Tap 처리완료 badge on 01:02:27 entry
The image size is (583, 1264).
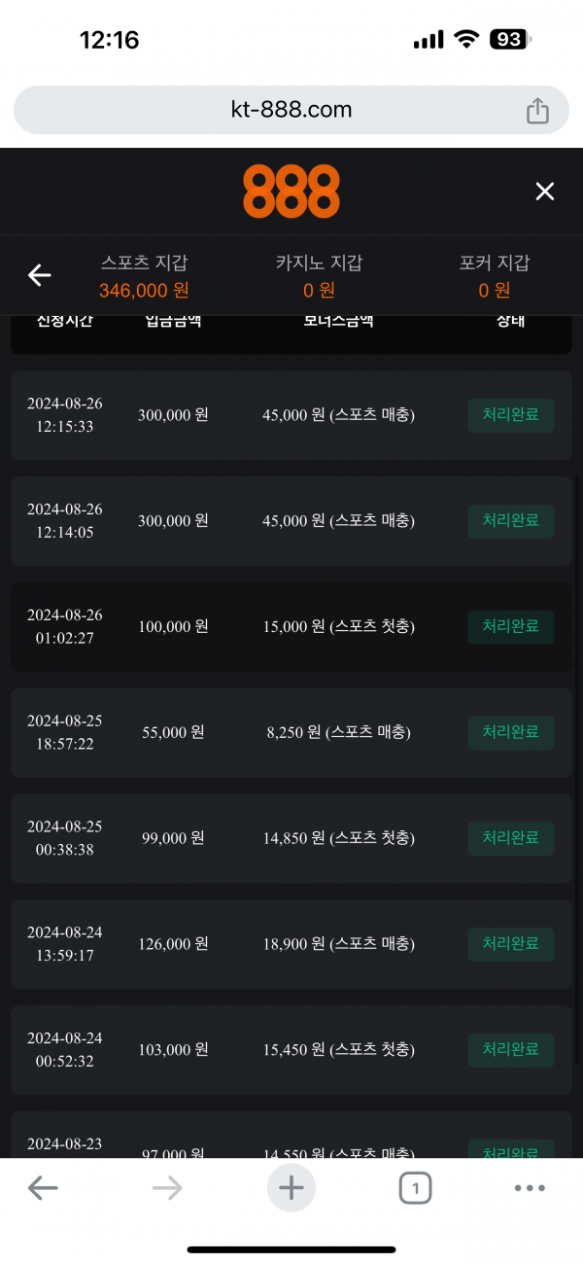click(511, 627)
